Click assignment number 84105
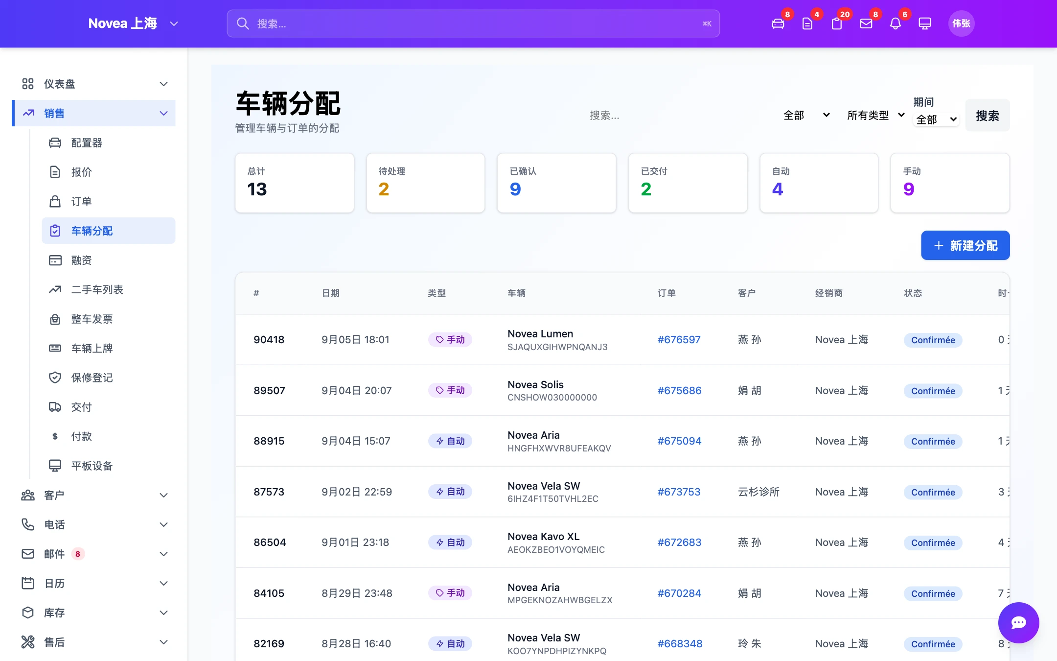The width and height of the screenshot is (1057, 661). [269, 593]
